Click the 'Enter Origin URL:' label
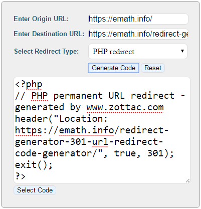Image resolution: width=201 pixels, height=209 pixels. click(x=41, y=19)
